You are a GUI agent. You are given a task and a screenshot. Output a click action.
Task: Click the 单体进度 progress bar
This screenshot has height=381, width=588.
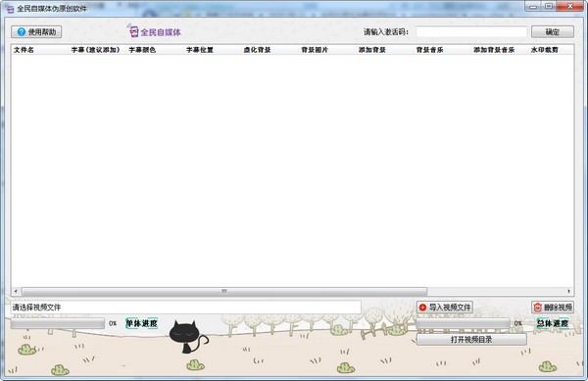(58, 323)
